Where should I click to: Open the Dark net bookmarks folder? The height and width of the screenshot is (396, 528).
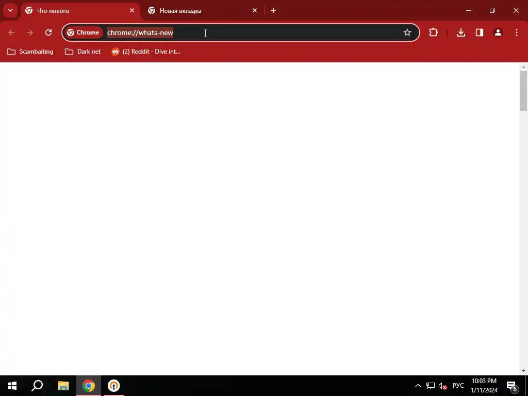click(x=83, y=52)
